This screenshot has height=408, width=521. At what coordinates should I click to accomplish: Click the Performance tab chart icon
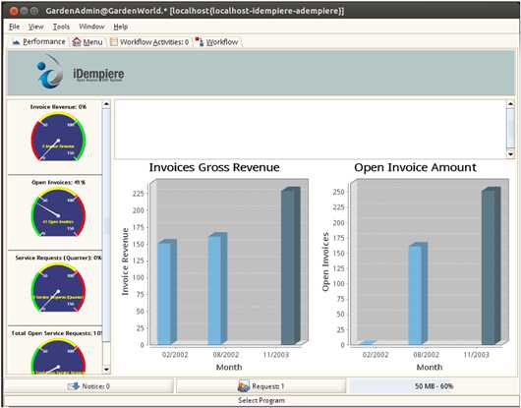click(16, 42)
